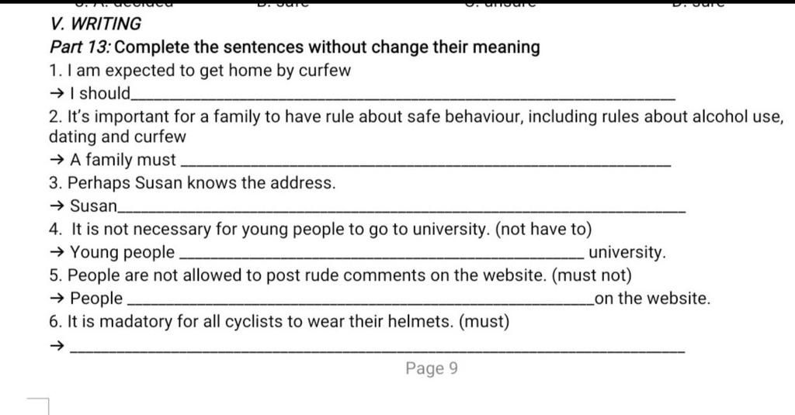Click the arrow before "Young people"

(x=57, y=252)
